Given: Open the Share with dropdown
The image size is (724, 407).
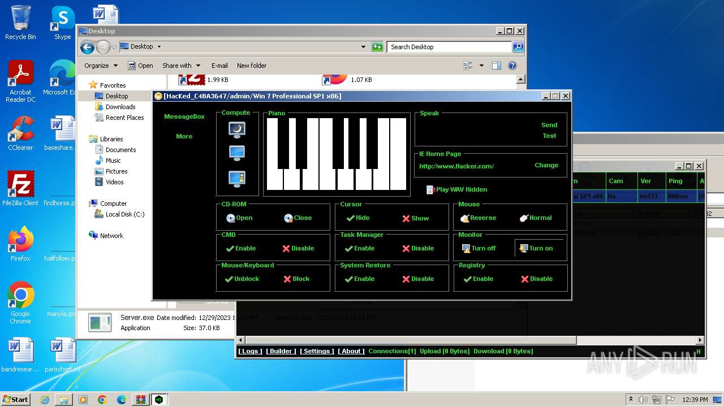Looking at the screenshot, I should 181,66.
